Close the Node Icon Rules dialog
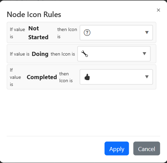 [158, 10]
